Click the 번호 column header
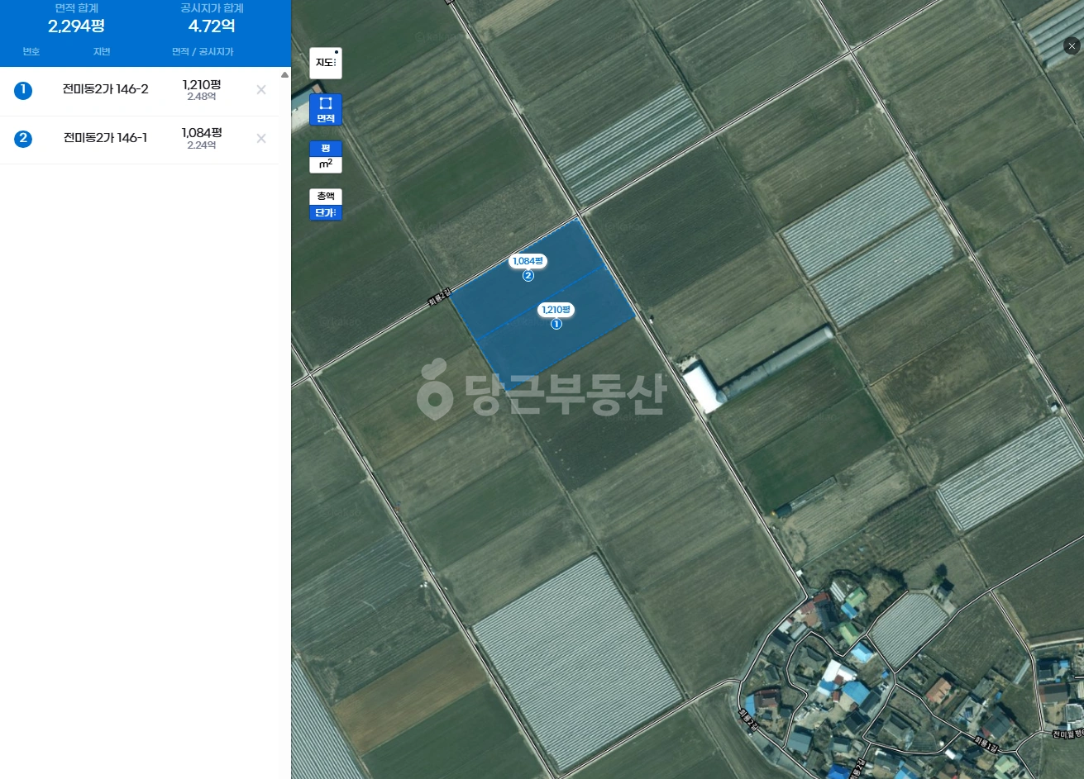Viewport: 1084px width, 779px height. (31, 52)
